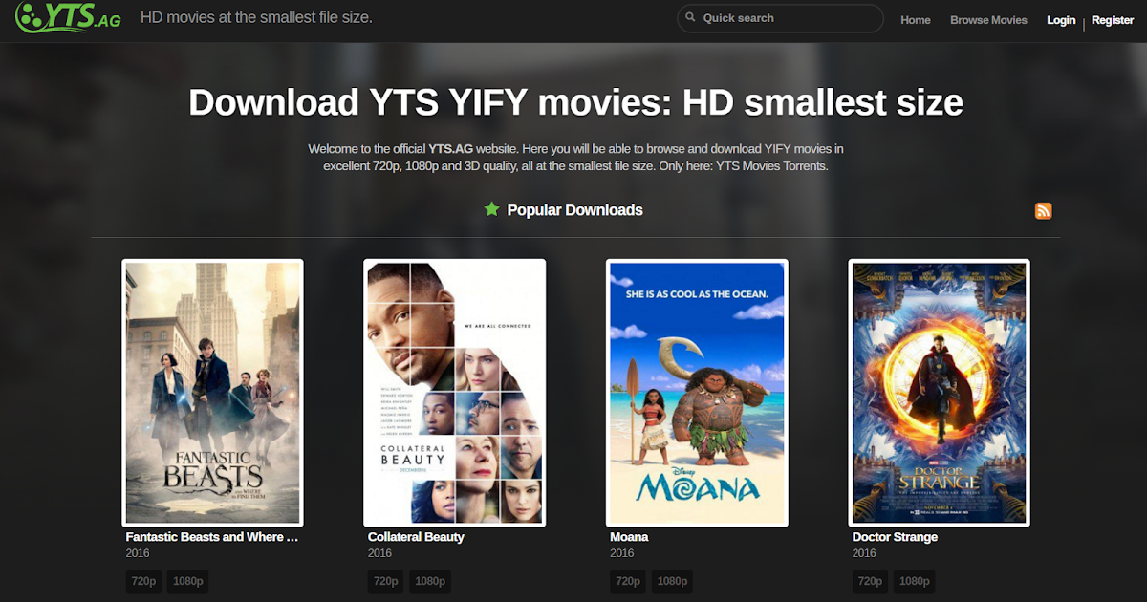Download Doctor Strange in 1080p
Image resolution: width=1147 pixels, height=602 pixels.
tap(915, 581)
